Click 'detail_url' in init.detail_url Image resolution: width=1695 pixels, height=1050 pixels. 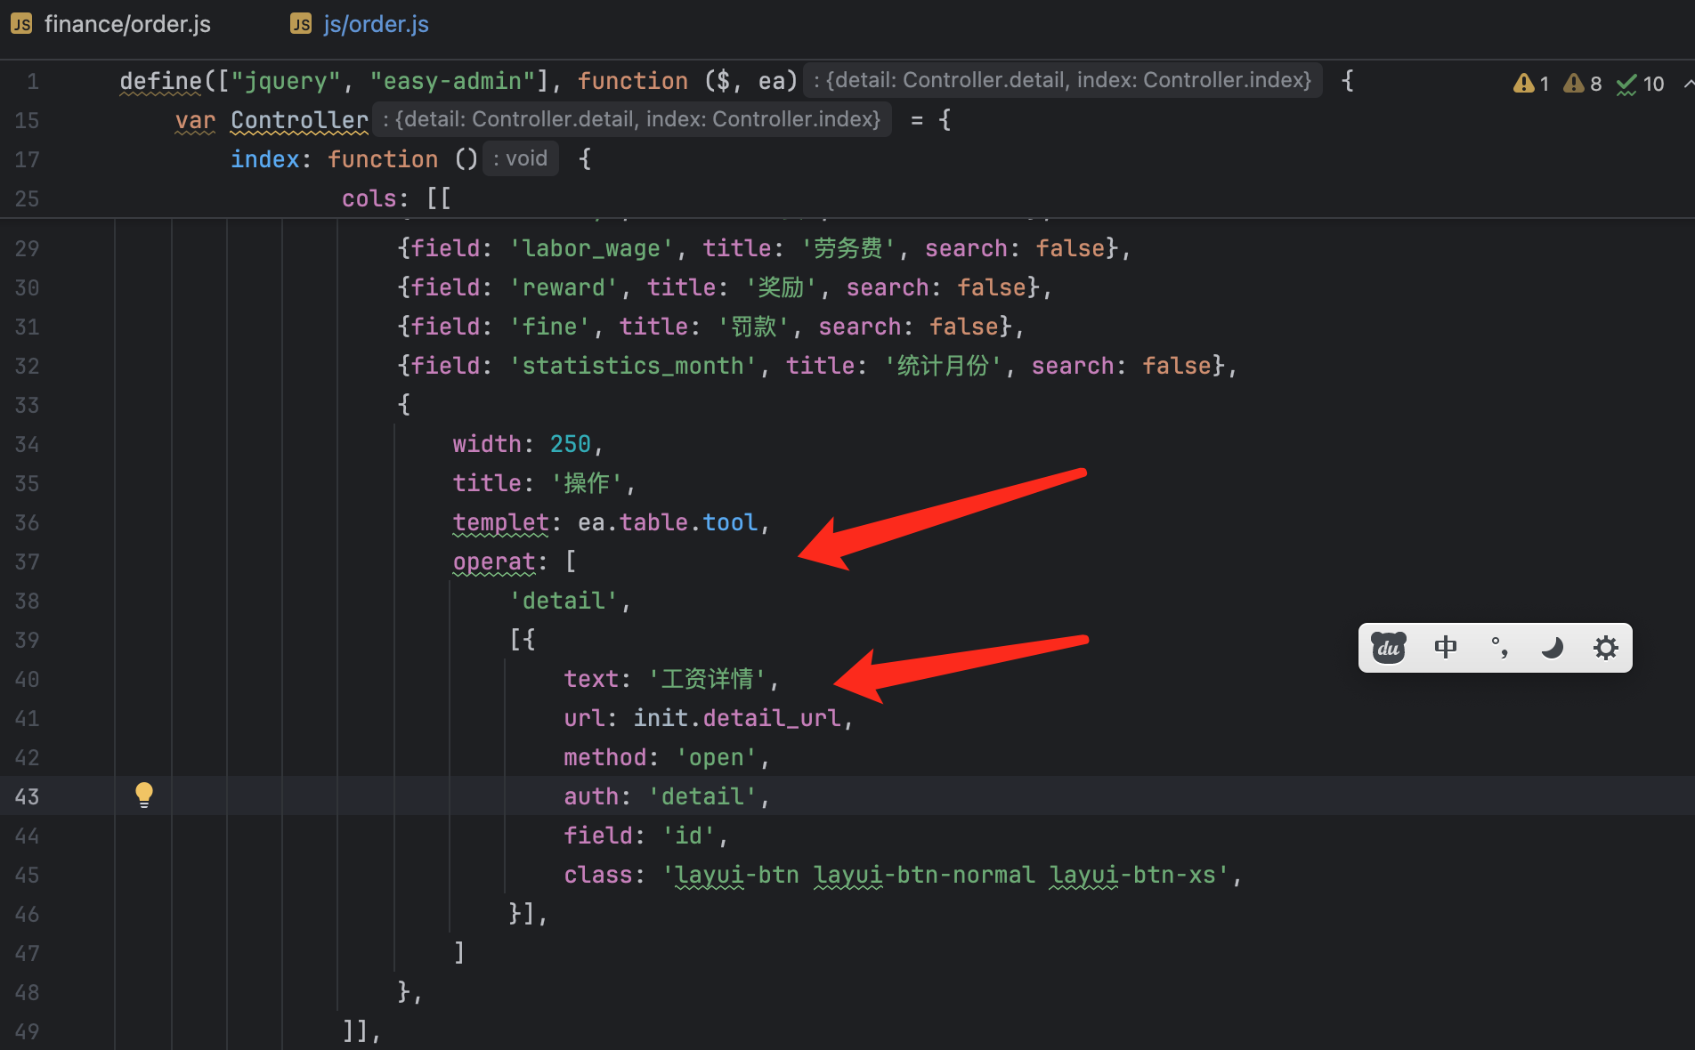coord(772,718)
